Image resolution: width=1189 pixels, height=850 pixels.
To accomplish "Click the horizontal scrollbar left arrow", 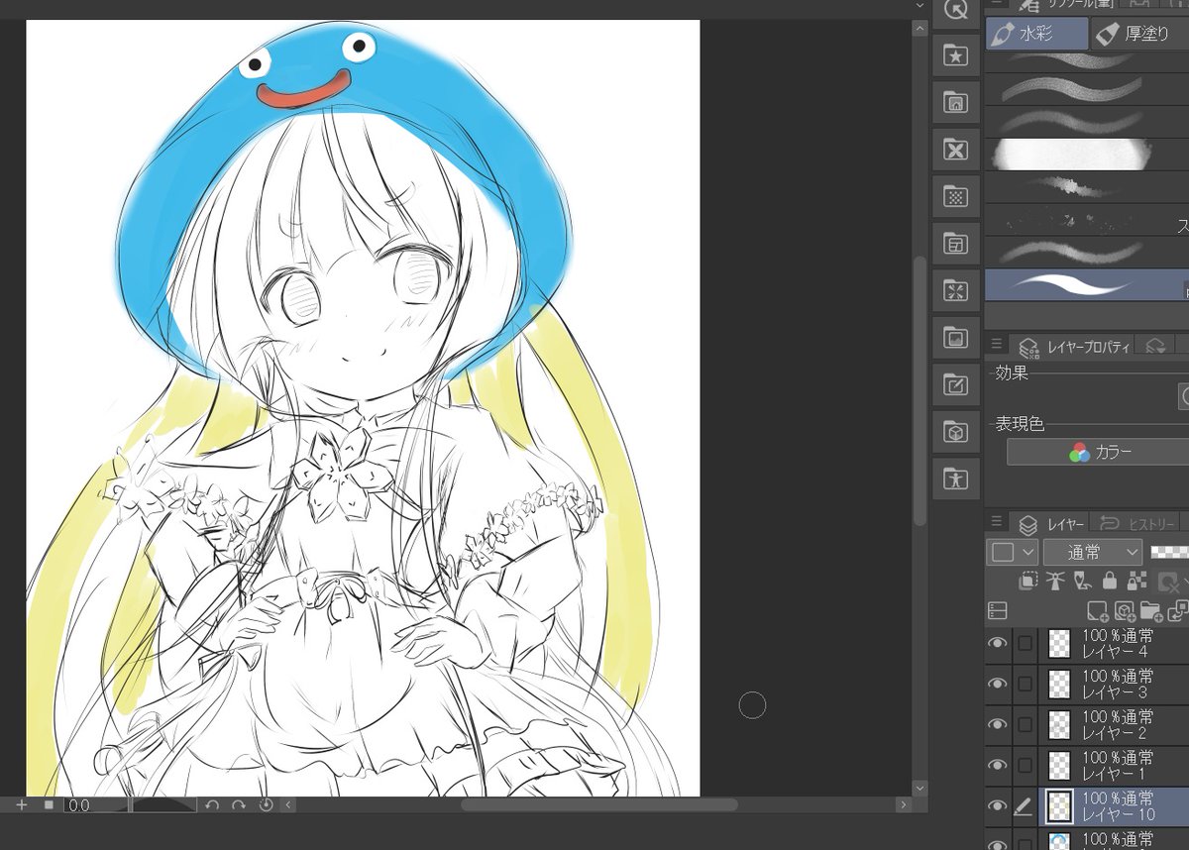I will click(287, 805).
